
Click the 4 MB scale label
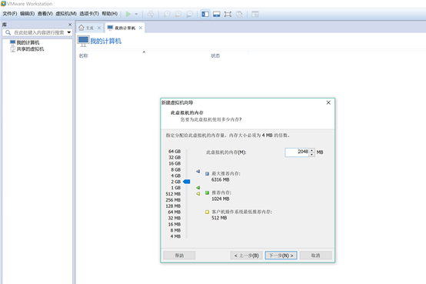pos(175,236)
